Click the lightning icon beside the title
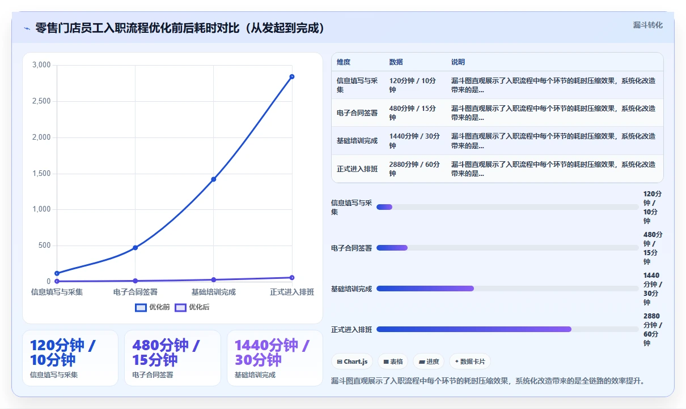The height and width of the screenshot is (409, 686). click(x=27, y=28)
